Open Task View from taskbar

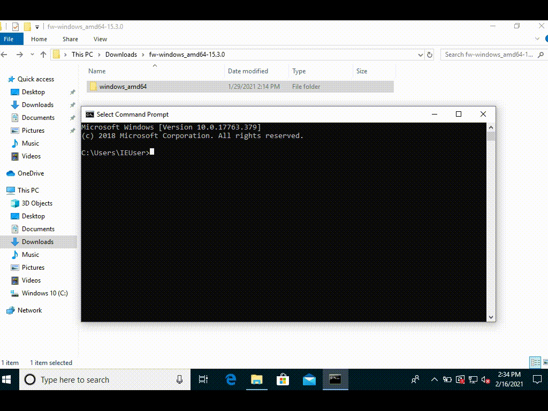pos(203,379)
